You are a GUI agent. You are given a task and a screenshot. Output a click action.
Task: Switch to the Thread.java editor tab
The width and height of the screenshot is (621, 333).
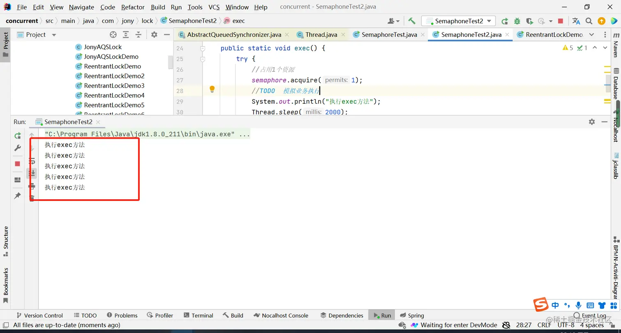click(x=321, y=35)
